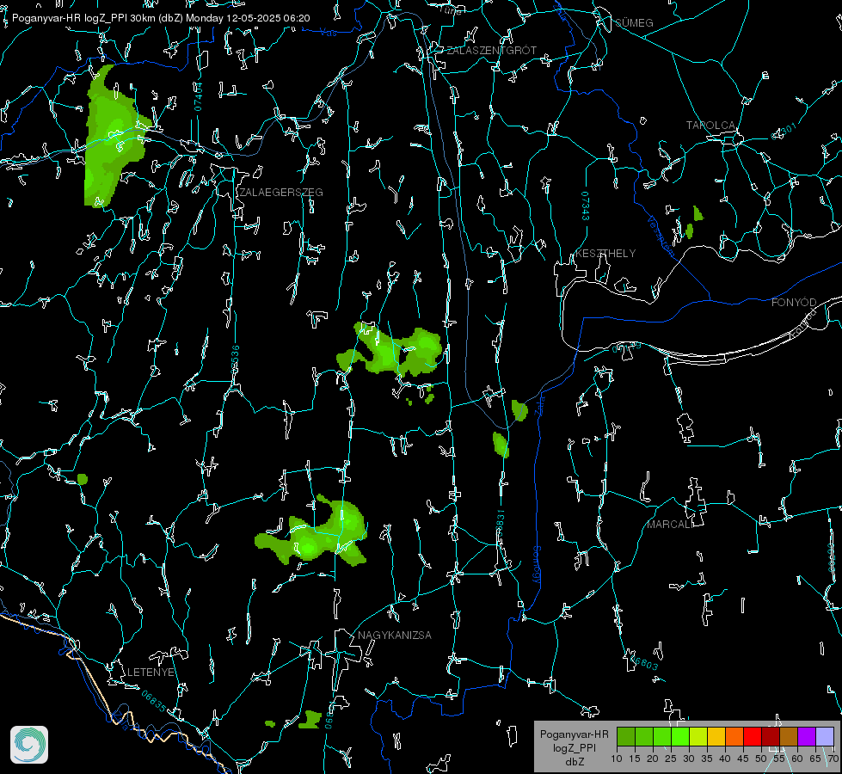The height and width of the screenshot is (774, 842).
Task: Click the TAPOLCA city label
Action: pos(710,126)
